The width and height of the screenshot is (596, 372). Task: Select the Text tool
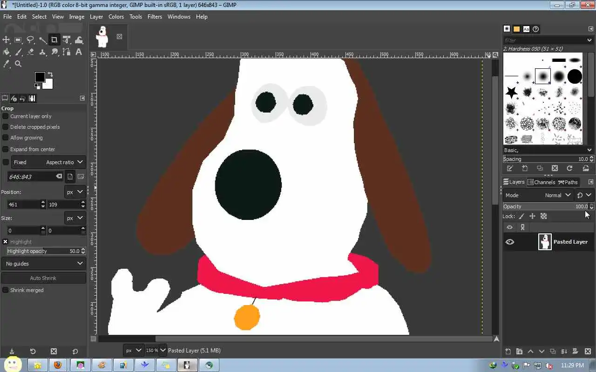pos(79,52)
